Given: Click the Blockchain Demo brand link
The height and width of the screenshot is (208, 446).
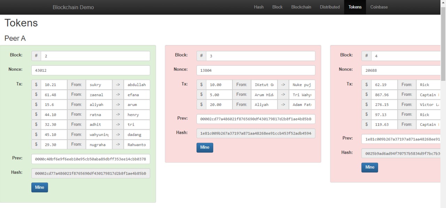Looking at the screenshot, I should pos(73,7).
